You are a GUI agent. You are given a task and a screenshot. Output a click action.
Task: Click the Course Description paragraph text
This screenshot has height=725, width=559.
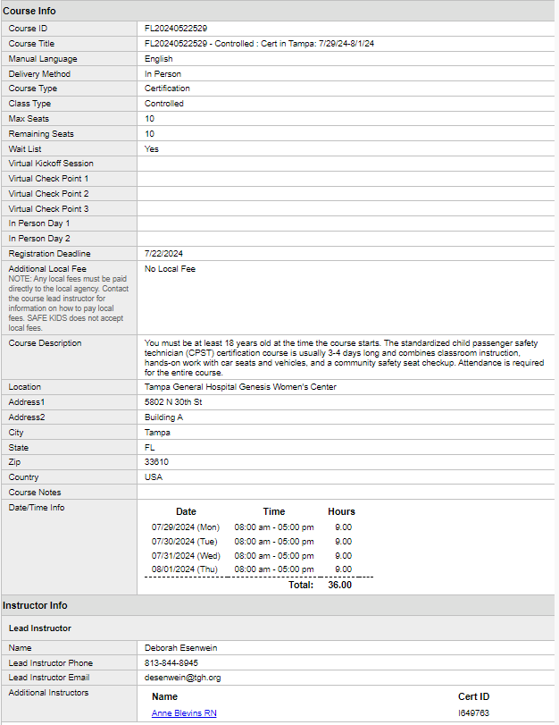coord(344,358)
